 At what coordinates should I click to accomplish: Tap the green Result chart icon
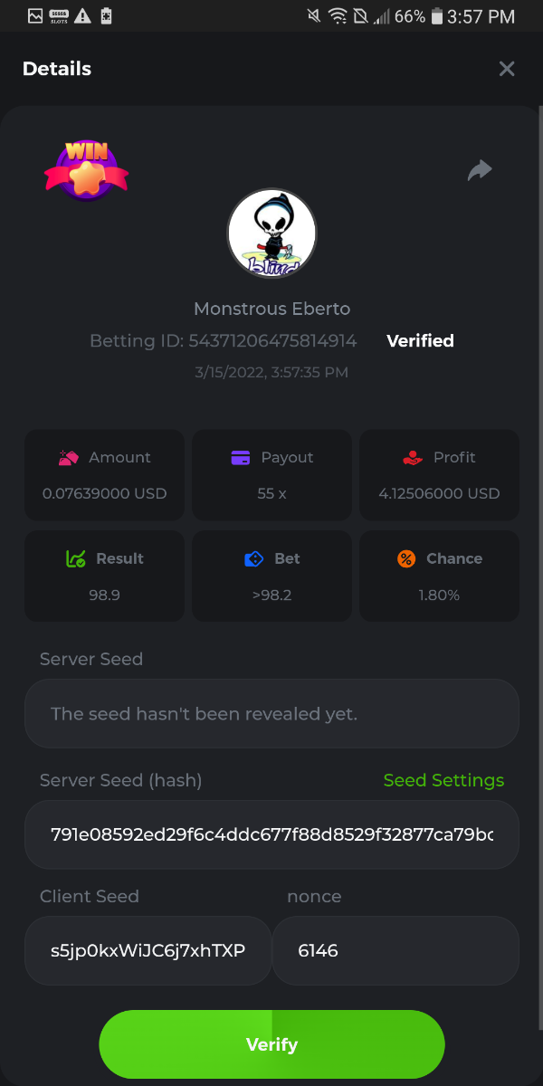(76, 559)
